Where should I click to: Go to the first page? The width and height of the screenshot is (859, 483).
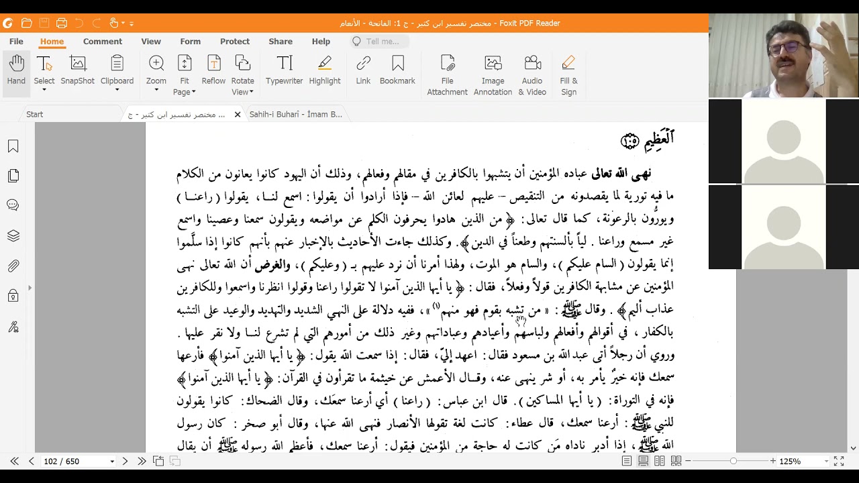(14, 461)
